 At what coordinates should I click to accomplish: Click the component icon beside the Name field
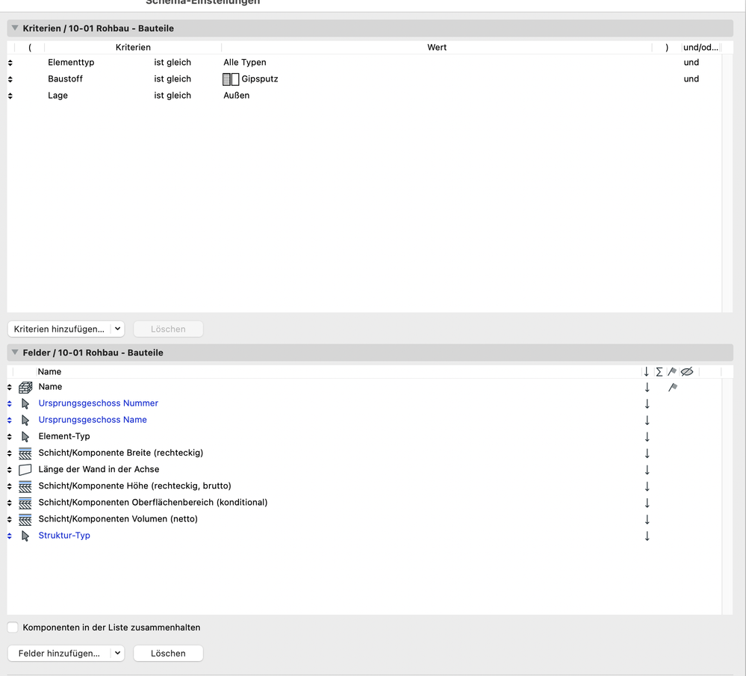25,387
